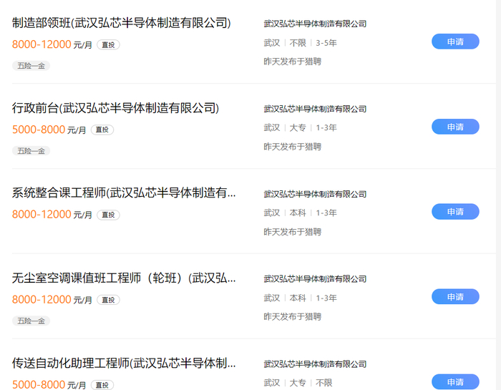Click 昨天发布于猎聘 under 无尘室空调课 row
The height and width of the screenshot is (390, 501).
coord(292,316)
